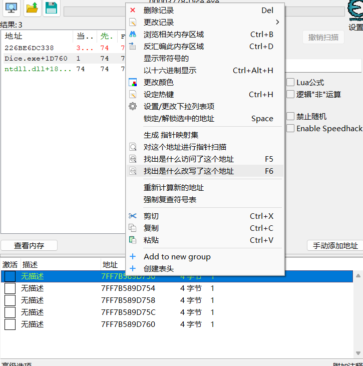The image size is (363, 366).
Task: Click the paste icon beside 粘贴
Action: pyautogui.click(x=133, y=240)
